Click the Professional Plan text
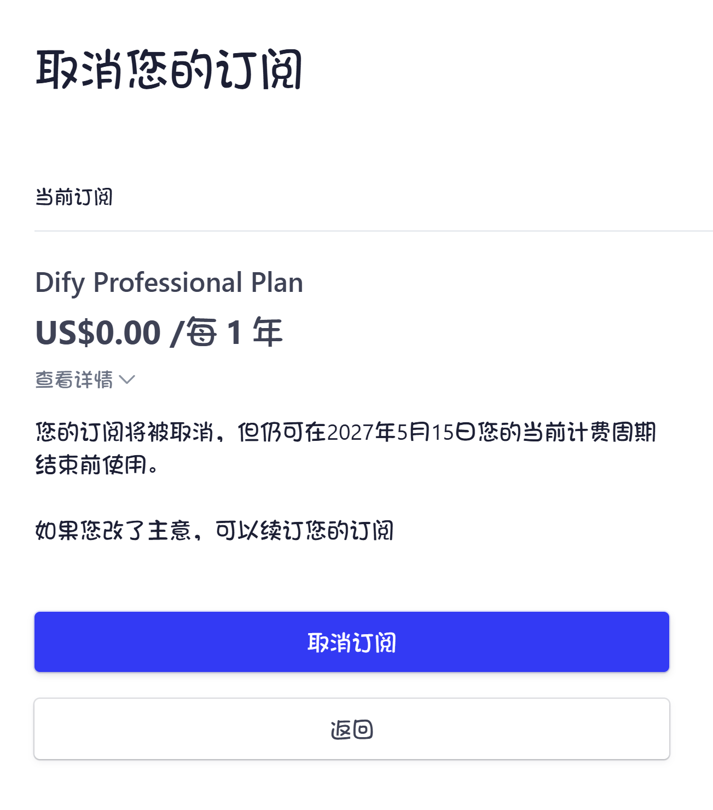This screenshot has height=810, width=713. click(198, 283)
